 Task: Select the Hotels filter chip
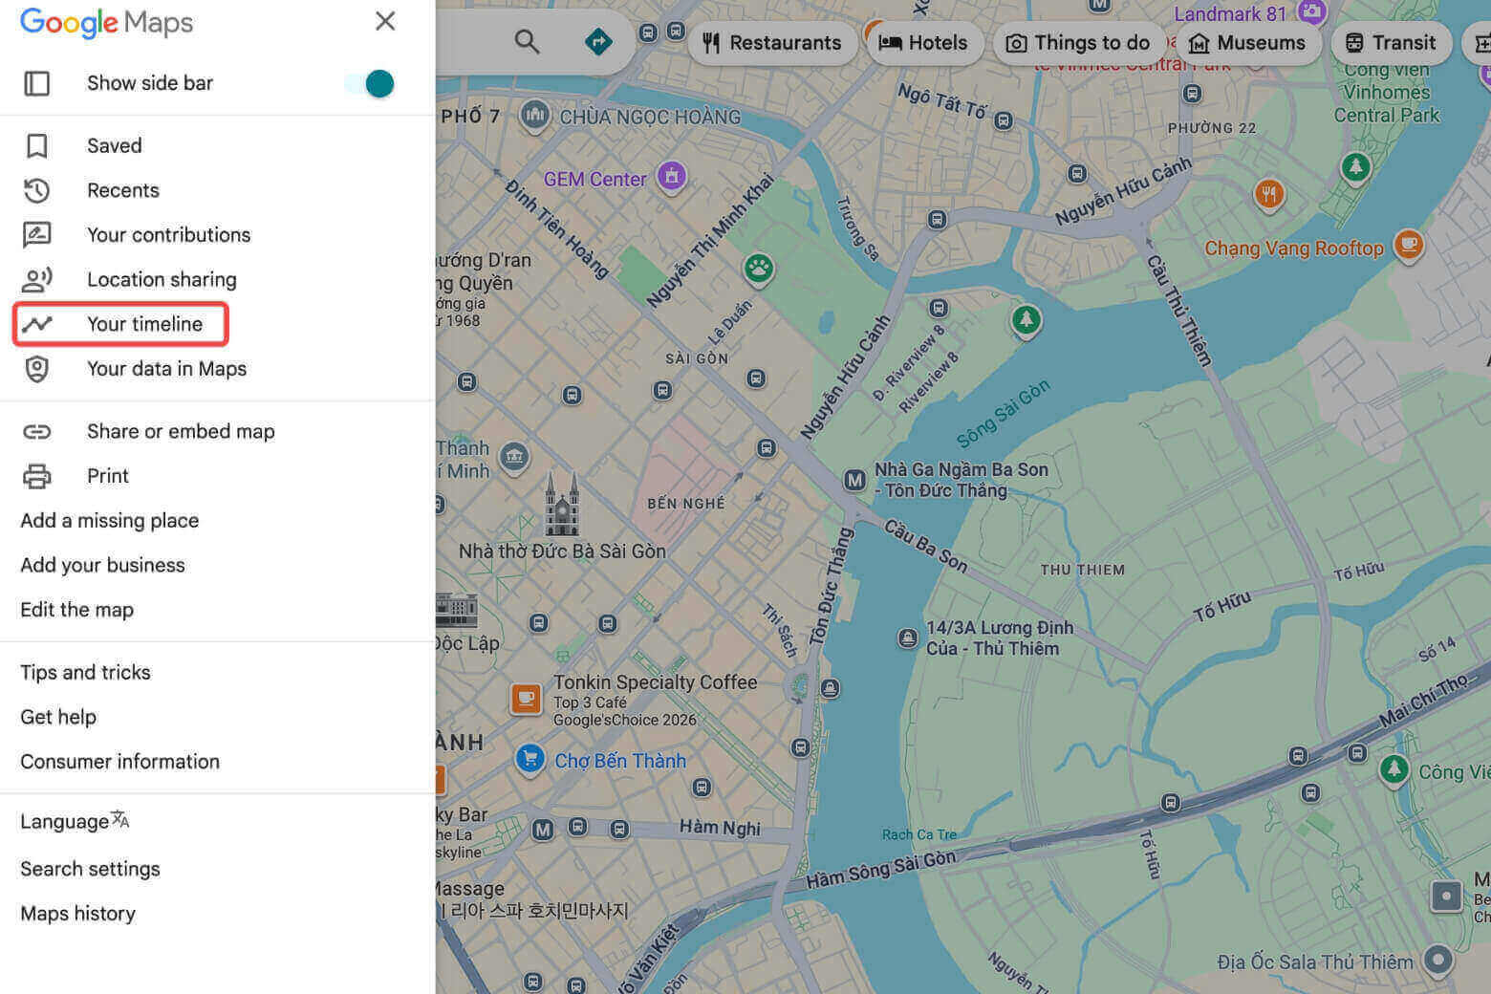(x=924, y=43)
